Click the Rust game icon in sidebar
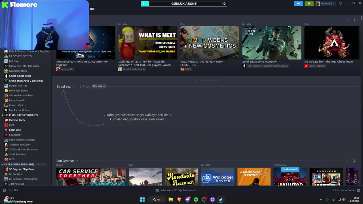Image resolution: width=363 pixels, height=204 pixels. click(6, 125)
